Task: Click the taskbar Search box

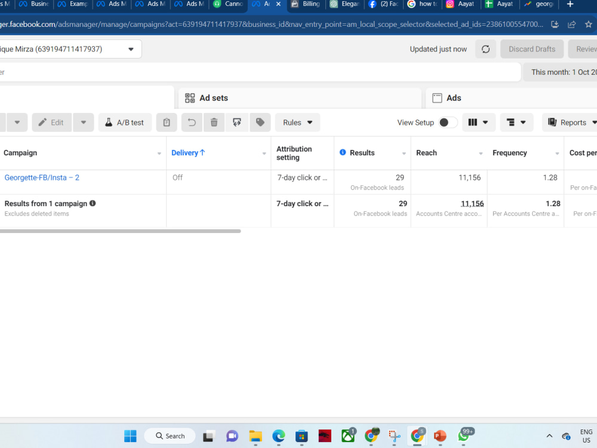Action: pos(170,436)
